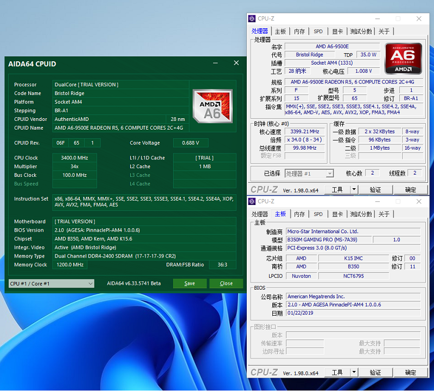Click the AMD A6 logo in AIDA64 CPUID

click(213, 105)
